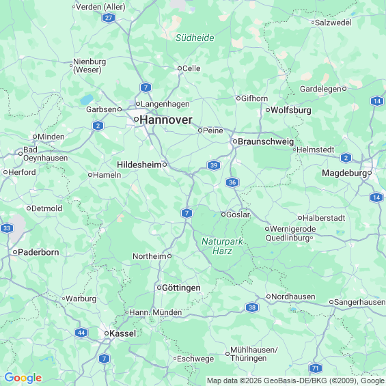Select the Göttingen city label

coord(181,288)
